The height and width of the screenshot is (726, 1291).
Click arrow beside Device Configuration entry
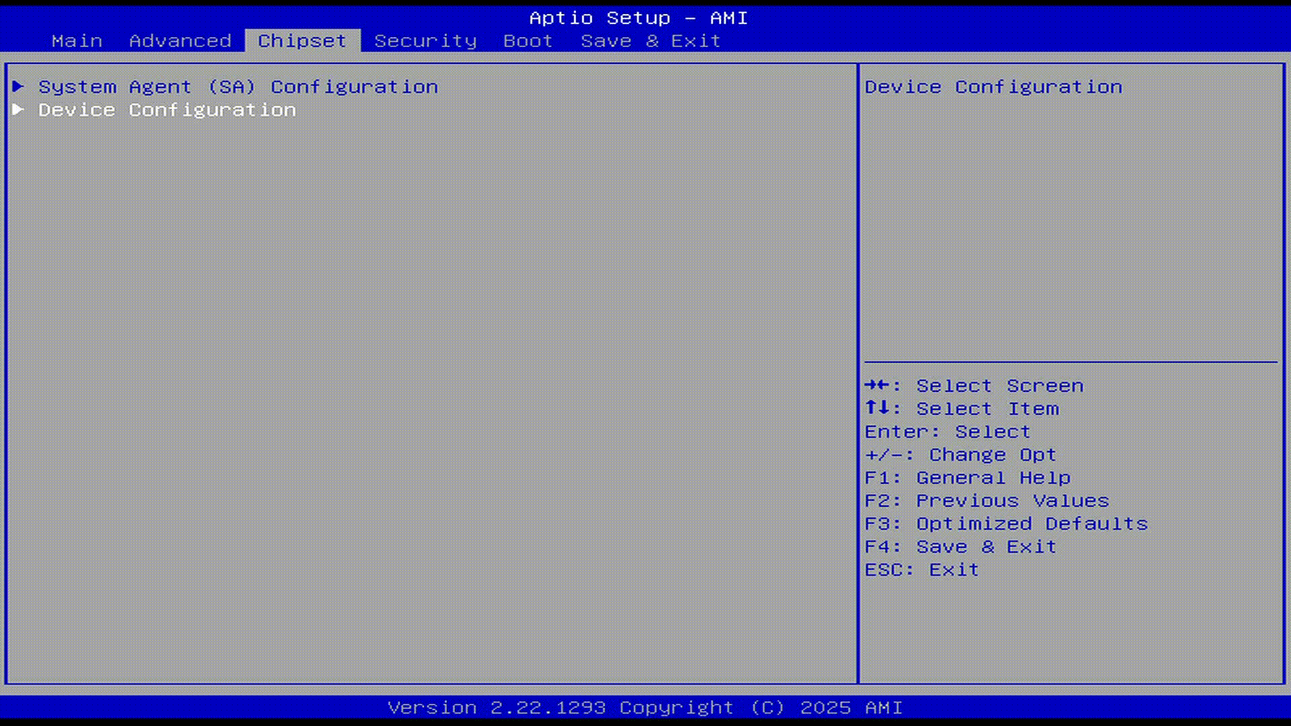tap(18, 109)
